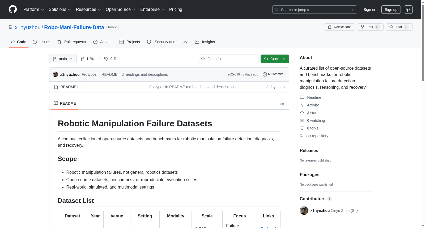Click the 'Robotic Manipulation Failure Datasets' heading

(x=135, y=123)
